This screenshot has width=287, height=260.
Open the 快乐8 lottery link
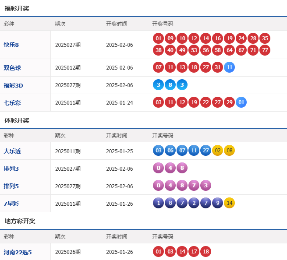[x=11, y=45]
